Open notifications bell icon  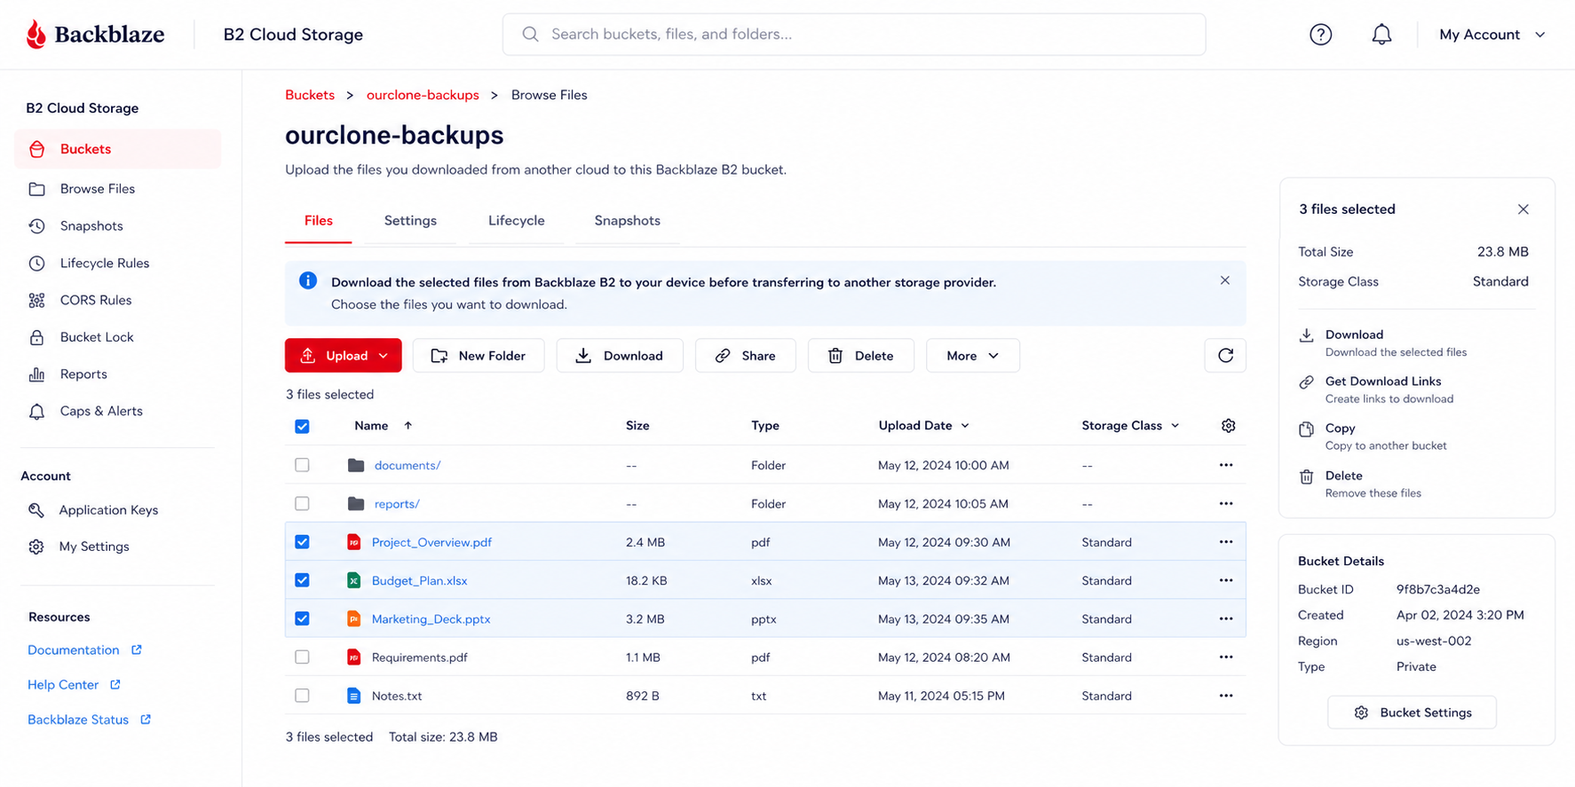(x=1381, y=35)
